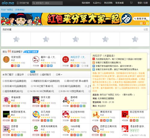
Task: Open 礼品中心 in top navigation
Action: [97, 3]
